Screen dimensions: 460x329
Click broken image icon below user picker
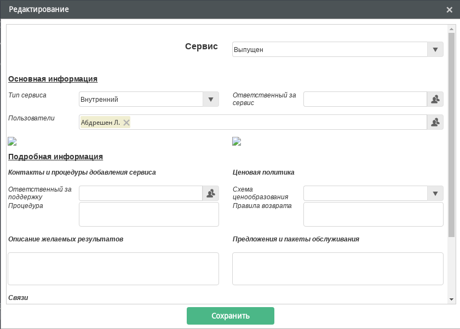pyautogui.click(x=237, y=141)
